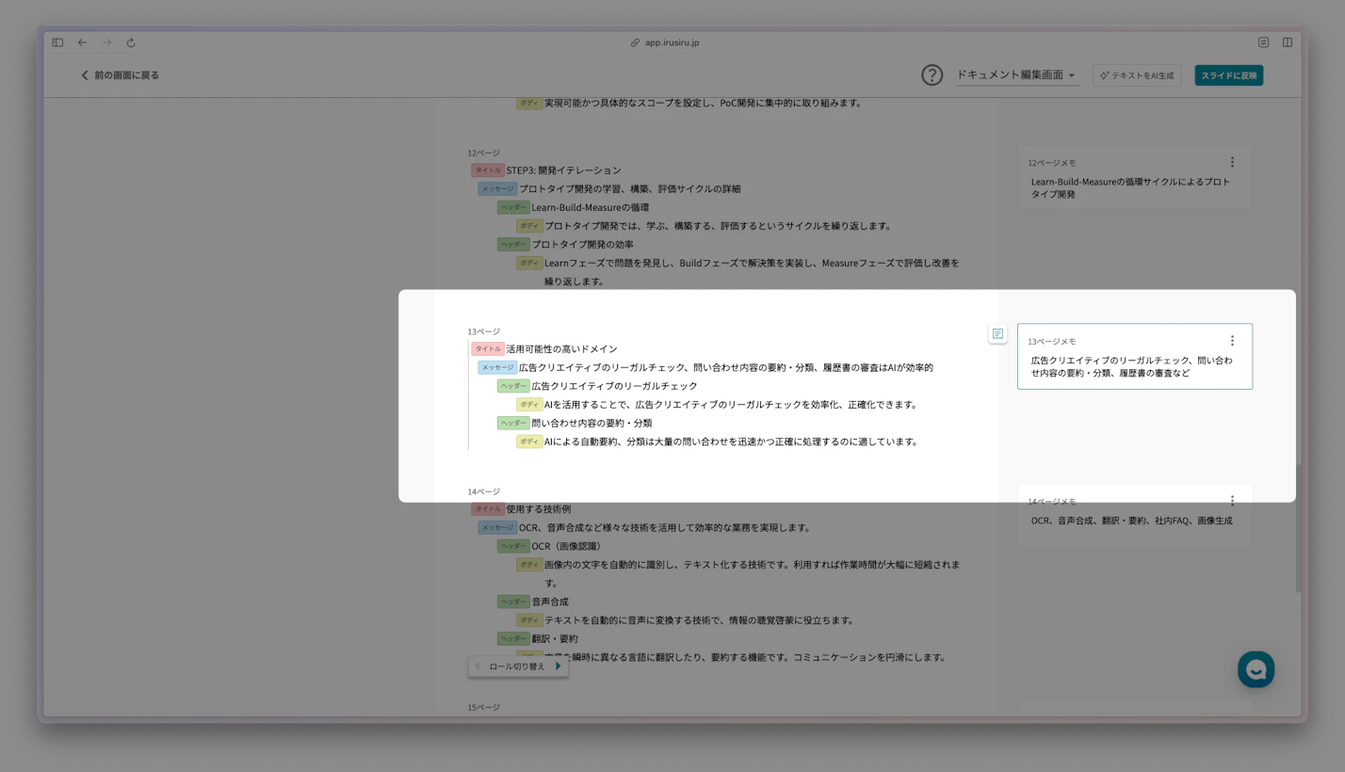The width and height of the screenshot is (1345, 772).
Task: Open the page 13 memo comment icon
Action: (x=997, y=334)
